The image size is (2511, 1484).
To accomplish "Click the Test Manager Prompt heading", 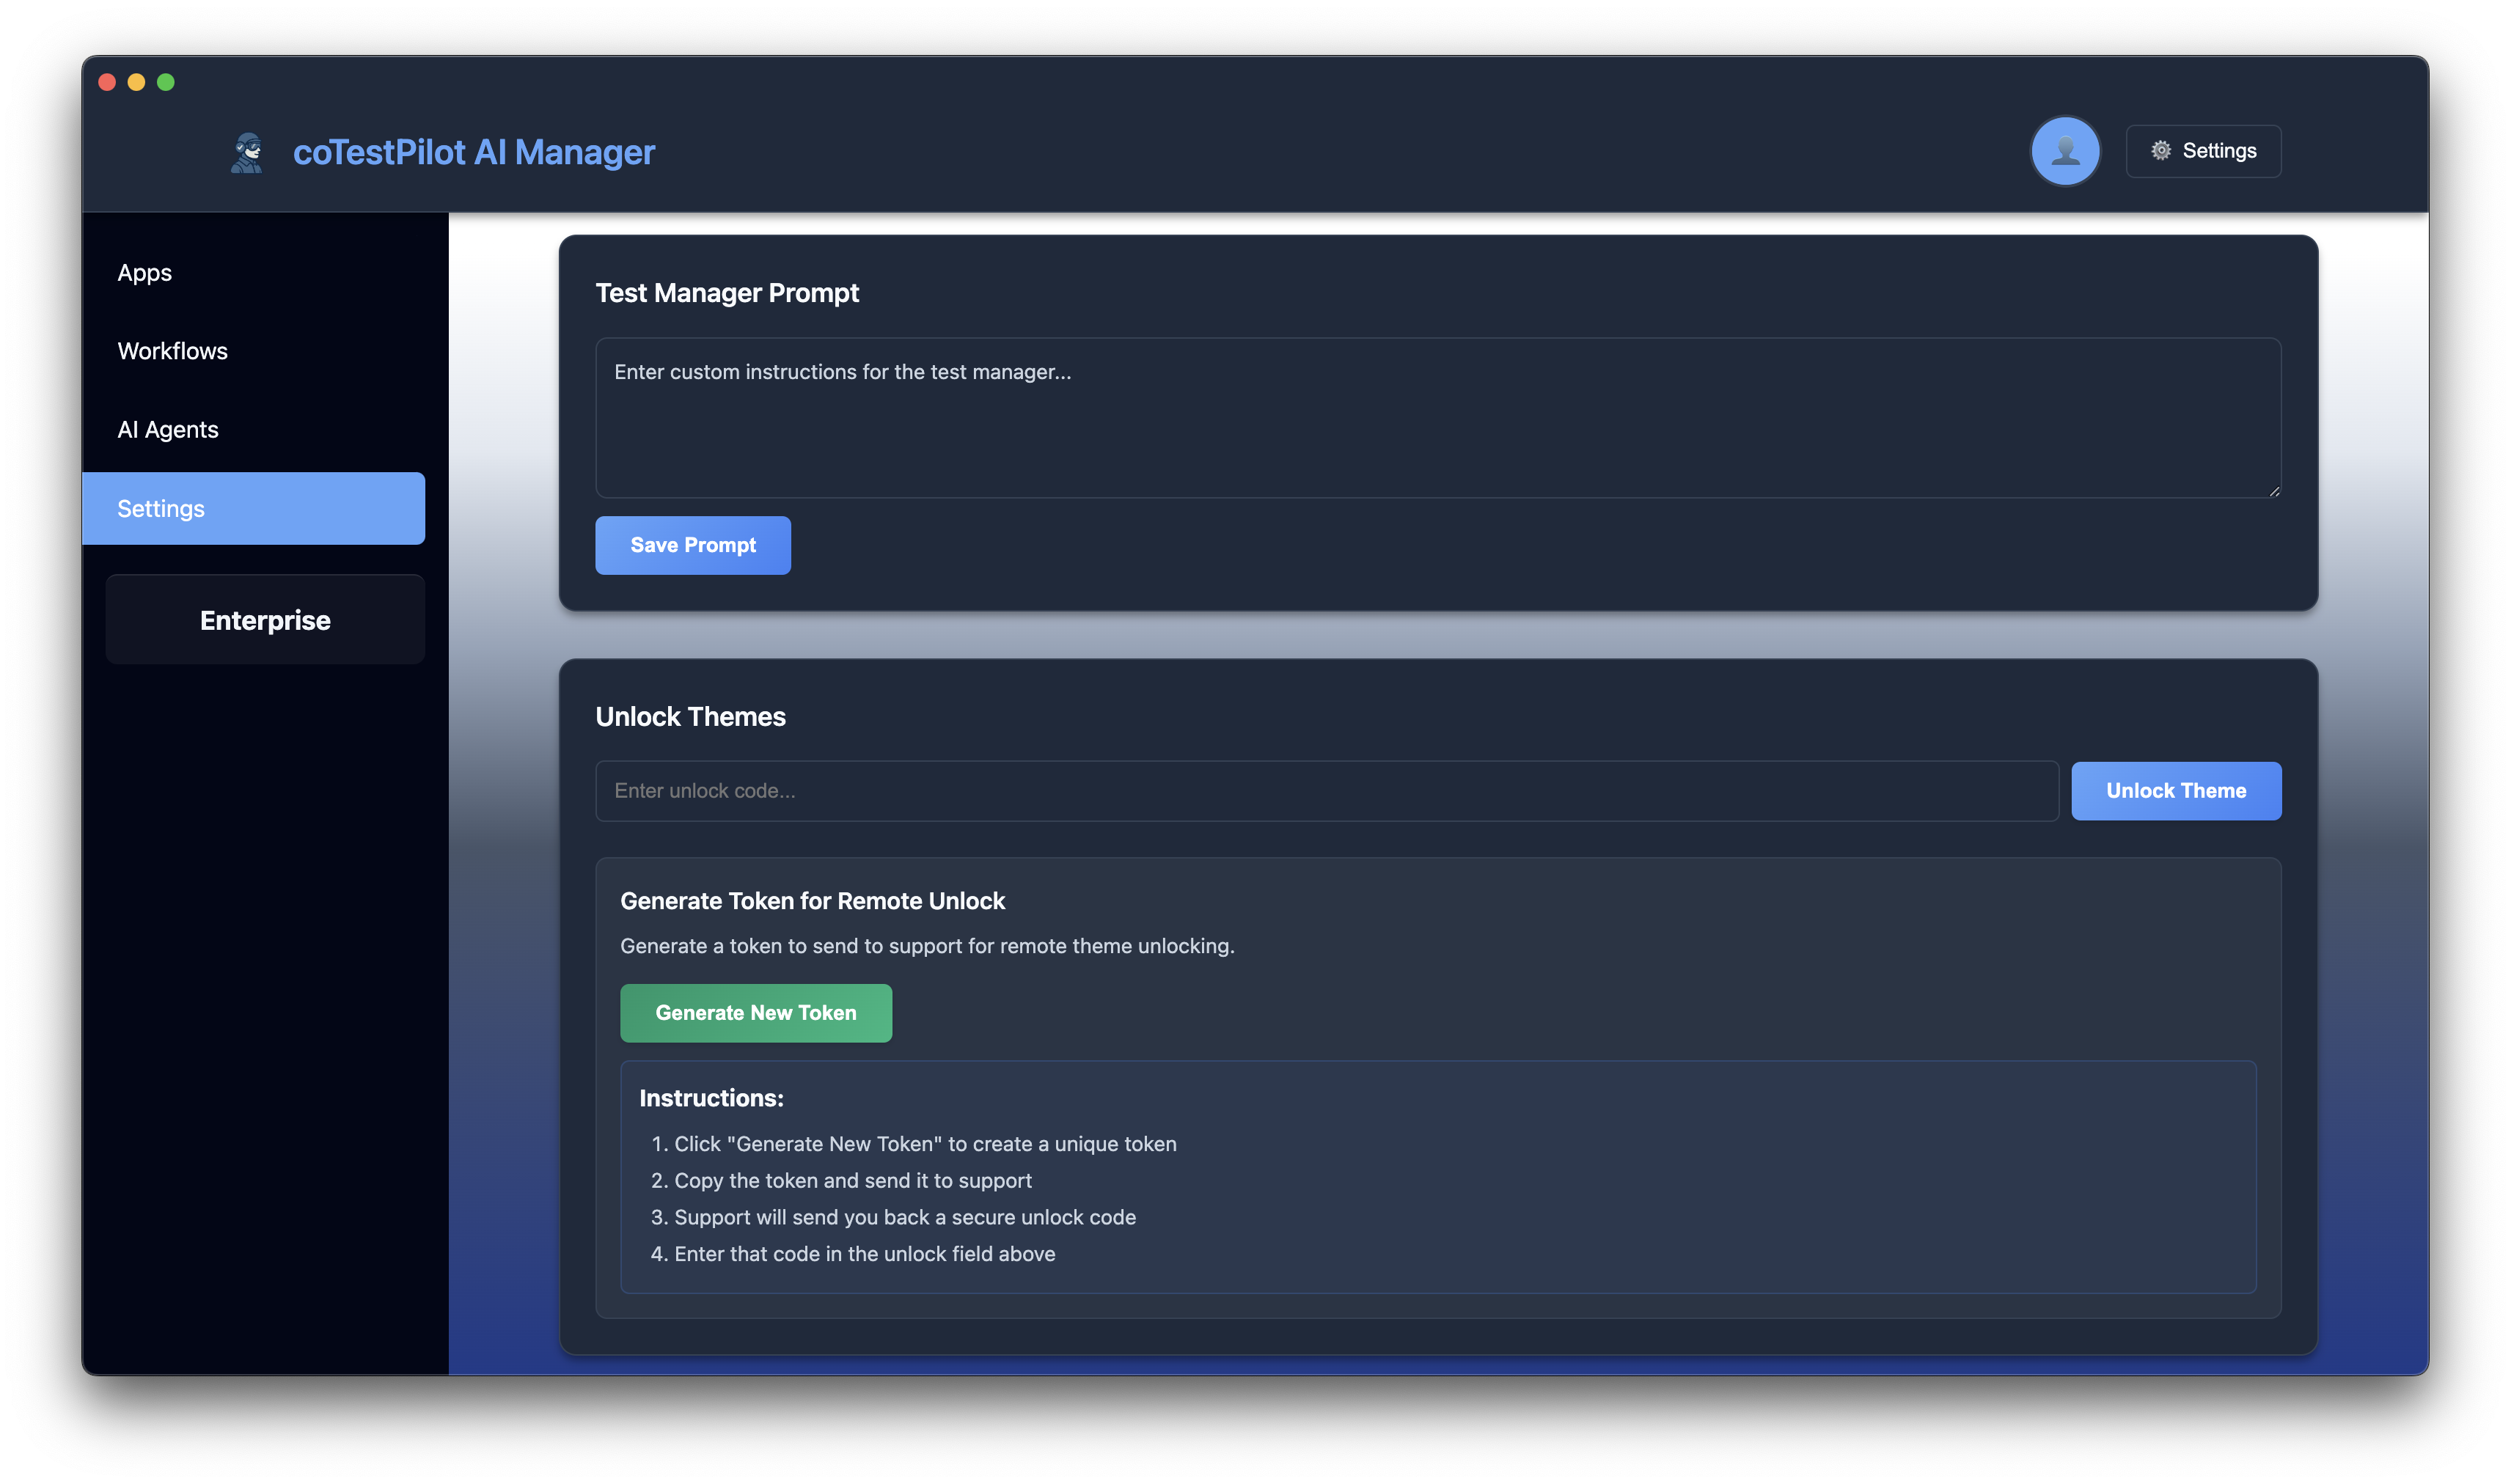I will (x=727, y=293).
